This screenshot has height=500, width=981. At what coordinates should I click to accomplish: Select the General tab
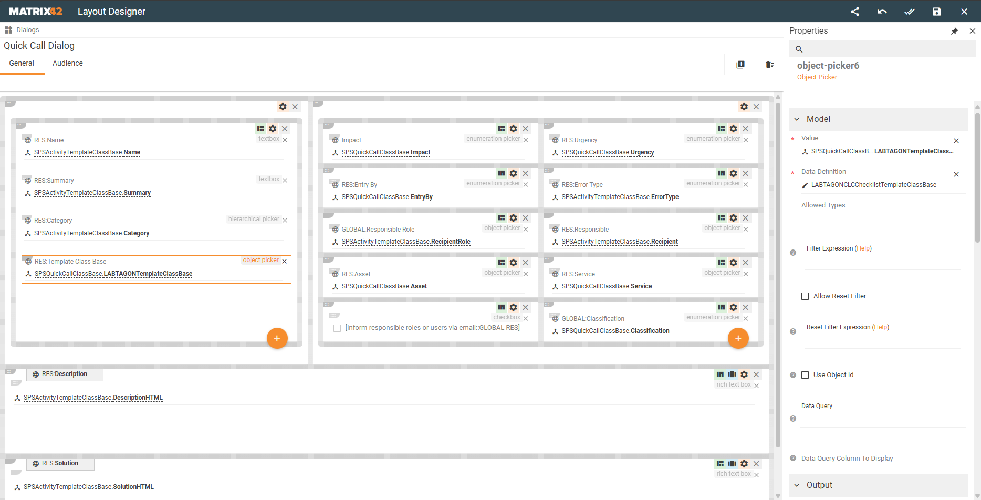click(x=22, y=63)
